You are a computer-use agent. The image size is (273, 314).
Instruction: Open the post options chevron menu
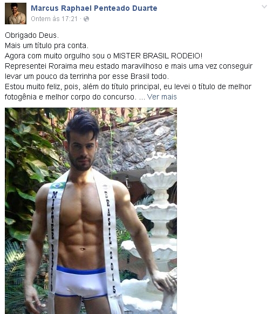pos(264,7)
